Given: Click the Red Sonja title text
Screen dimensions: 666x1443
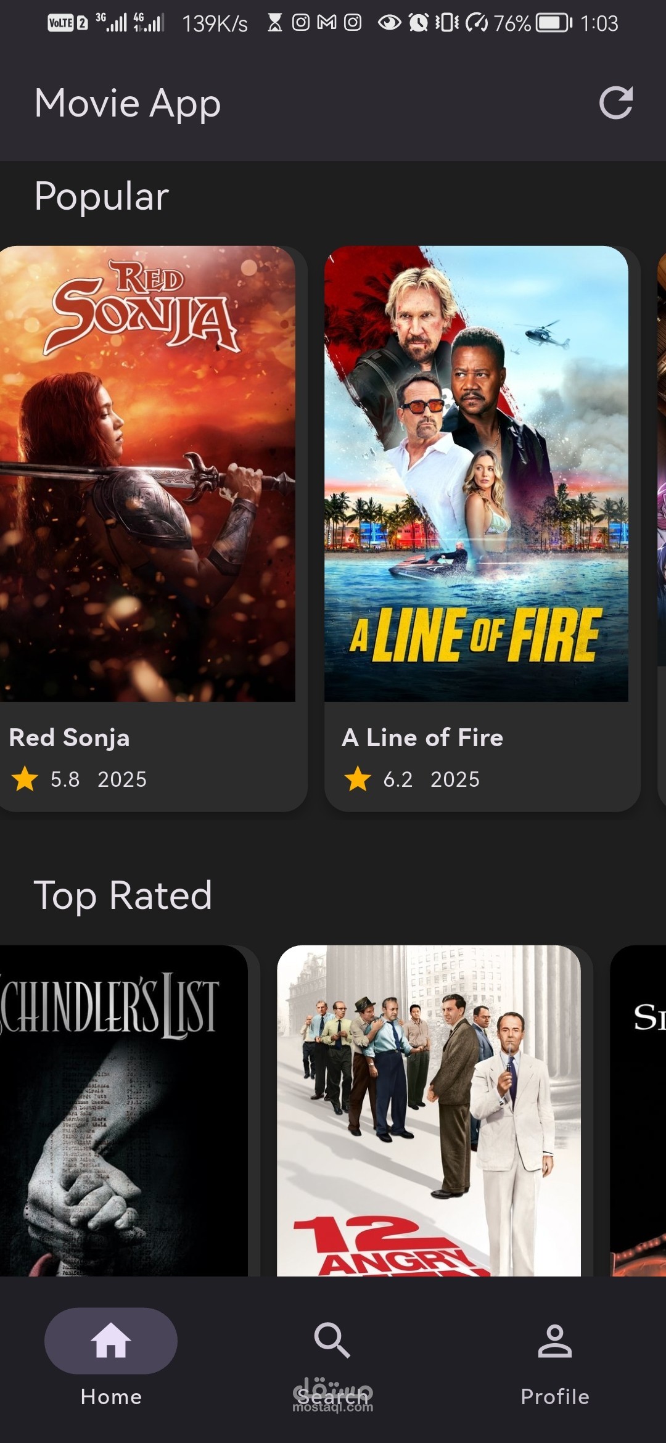Looking at the screenshot, I should 70,738.
